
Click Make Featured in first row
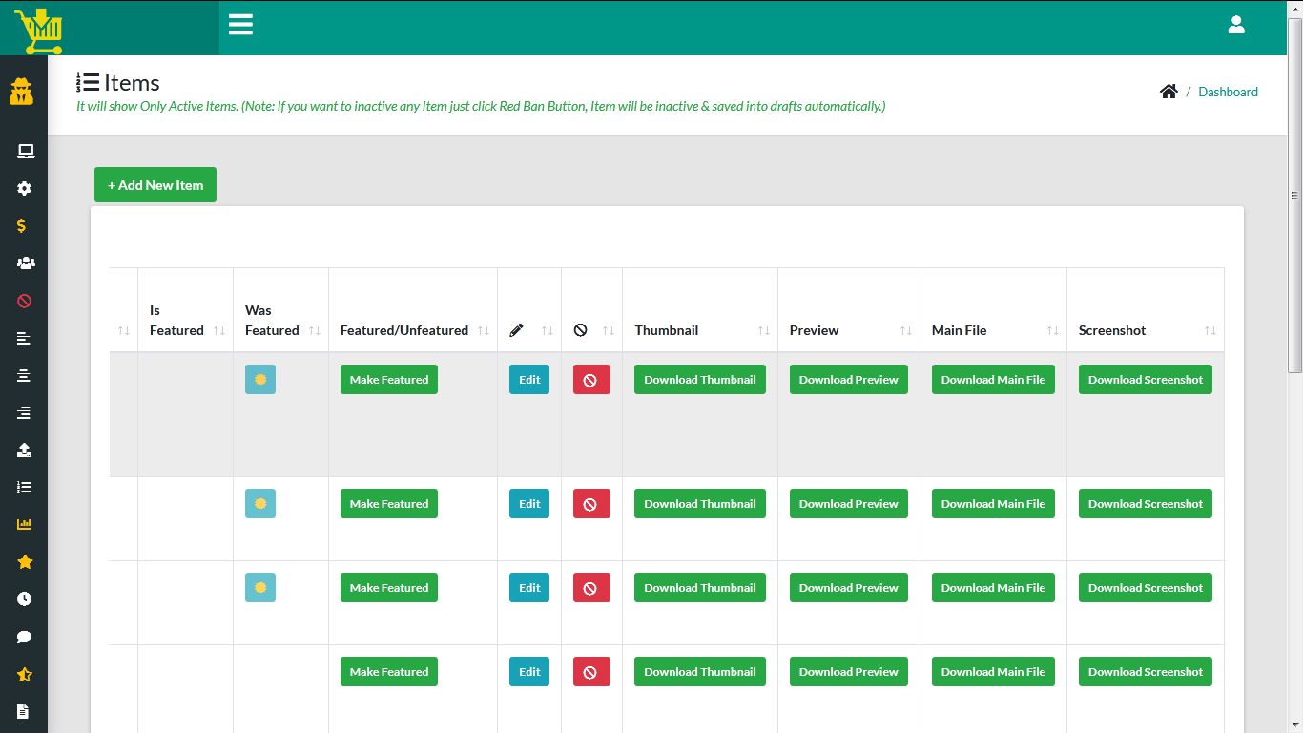[x=388, y=380]
